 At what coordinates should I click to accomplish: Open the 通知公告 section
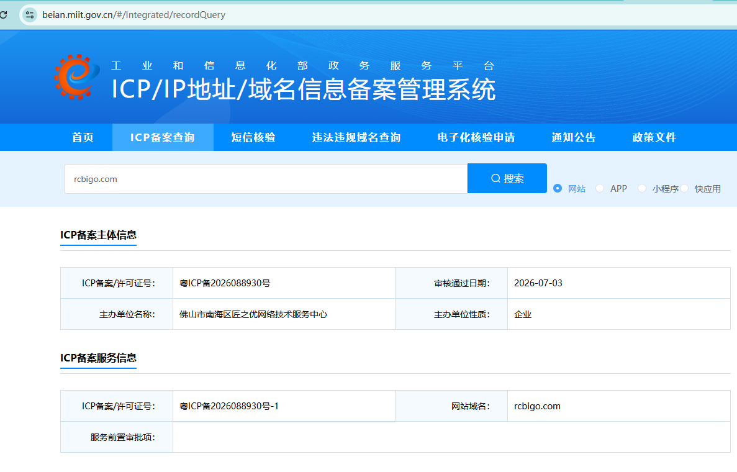coord(574,137)
